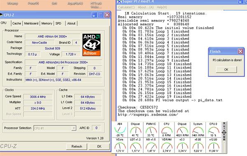Click the AquaMark3 desktop shortcut label
The image size is (247, 156).
pos(75,3)
